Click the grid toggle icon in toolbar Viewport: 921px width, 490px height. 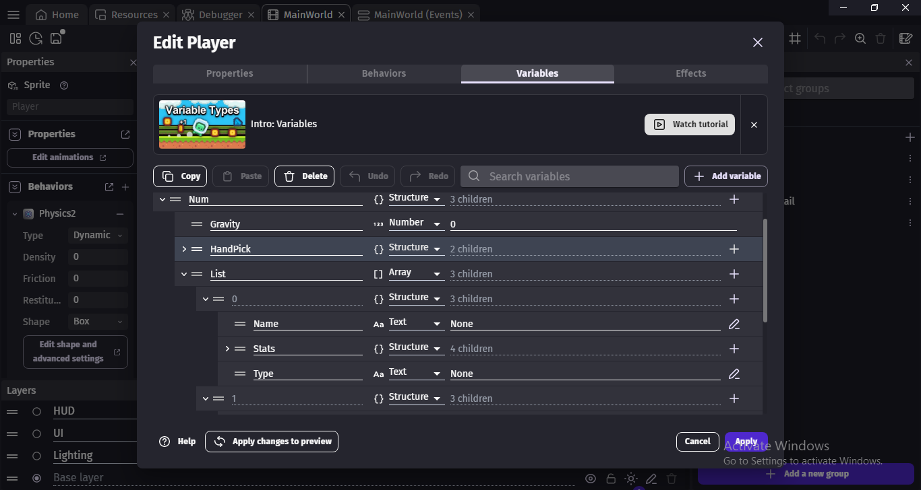(795, 38)
